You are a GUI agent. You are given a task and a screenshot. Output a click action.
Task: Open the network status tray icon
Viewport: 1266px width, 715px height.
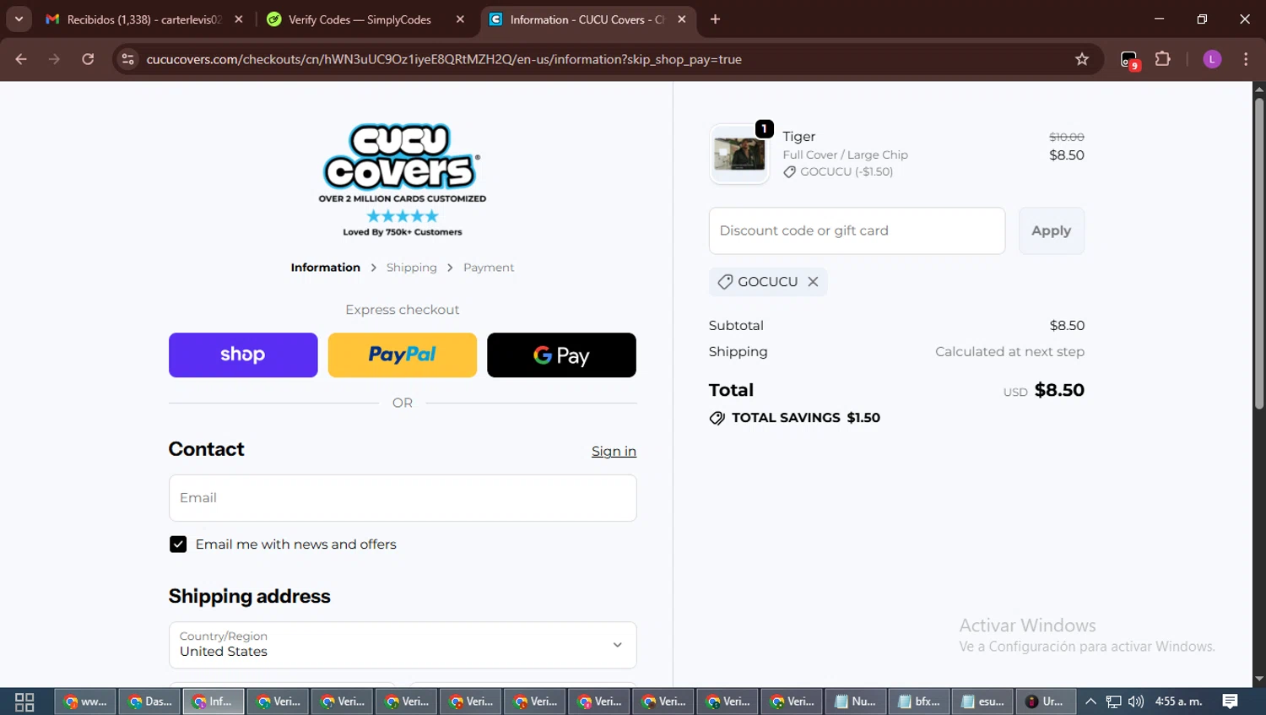[x=1114, y=701]
